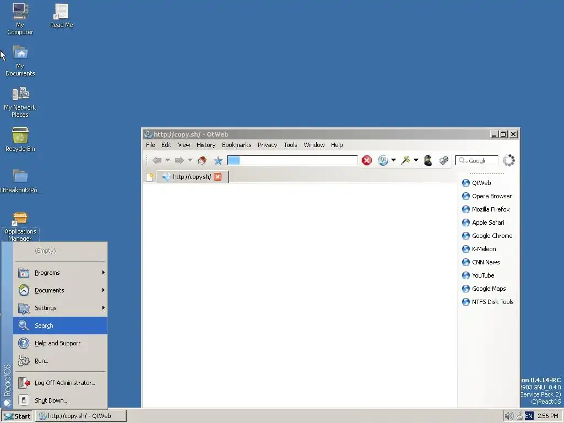Choose Shut Down... from Start menu
The width and height of the screenshot is (564, 423).
[61, 400]
